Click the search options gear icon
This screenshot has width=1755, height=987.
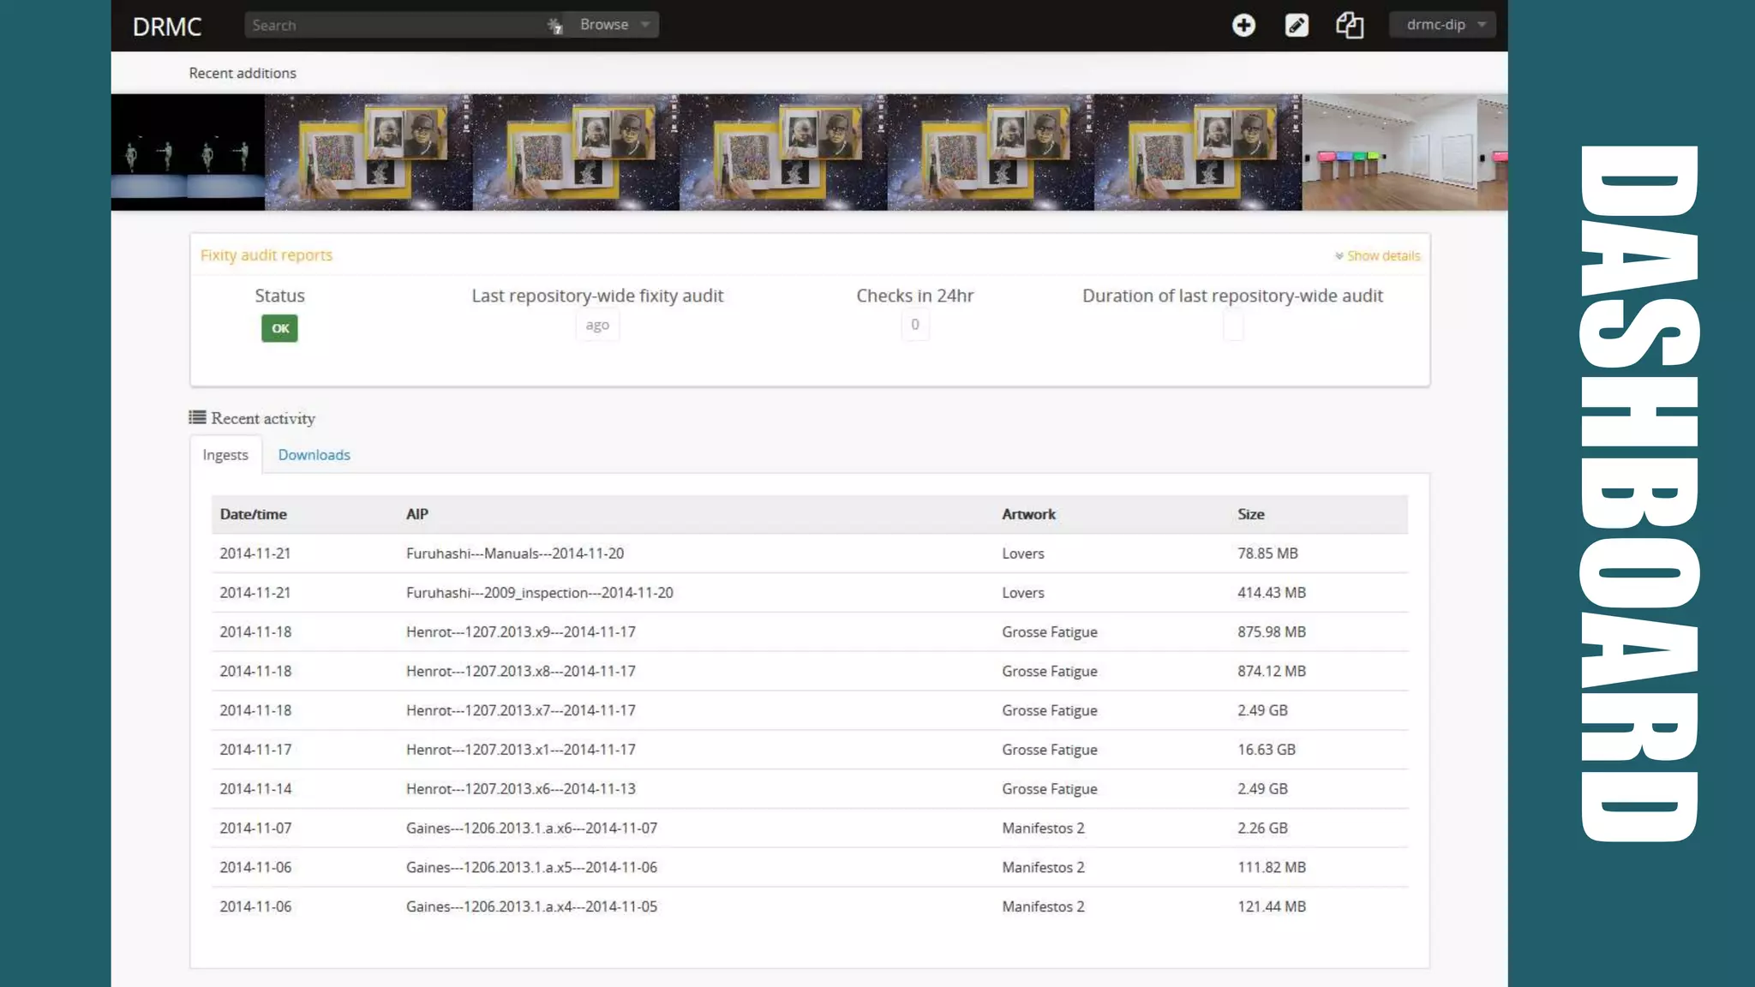tap(554, 26)
